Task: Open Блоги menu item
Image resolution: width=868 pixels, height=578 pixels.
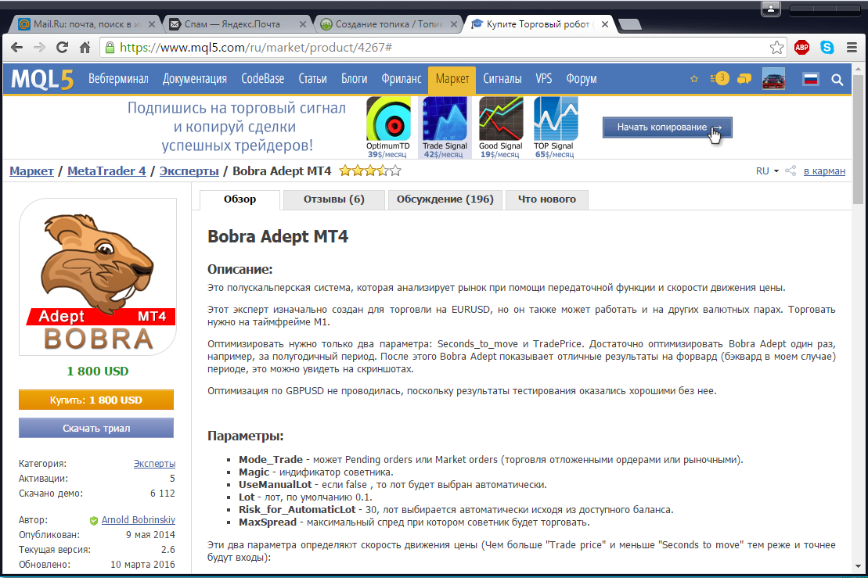Action: click(x=355, y=79)
